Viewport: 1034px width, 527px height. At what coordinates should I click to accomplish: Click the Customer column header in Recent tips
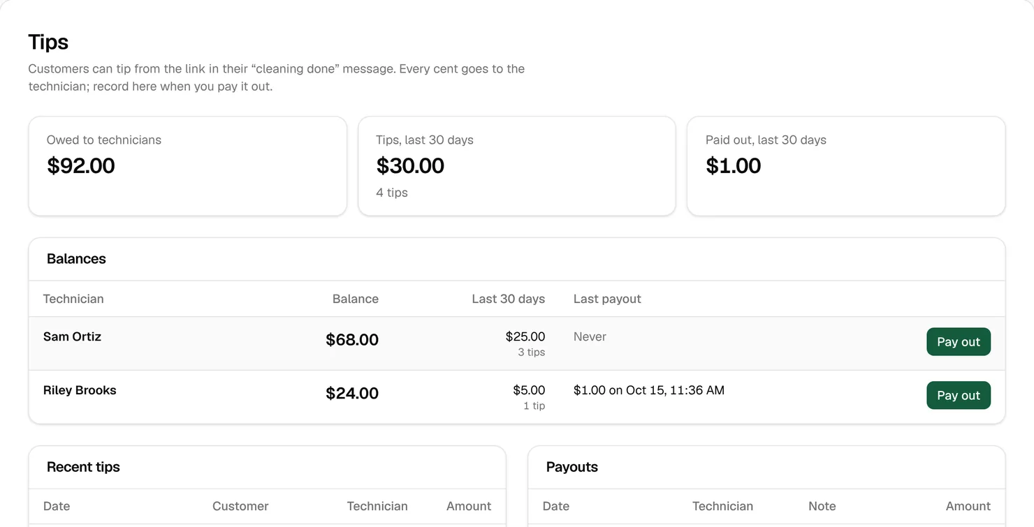click(x=240, y=507)
